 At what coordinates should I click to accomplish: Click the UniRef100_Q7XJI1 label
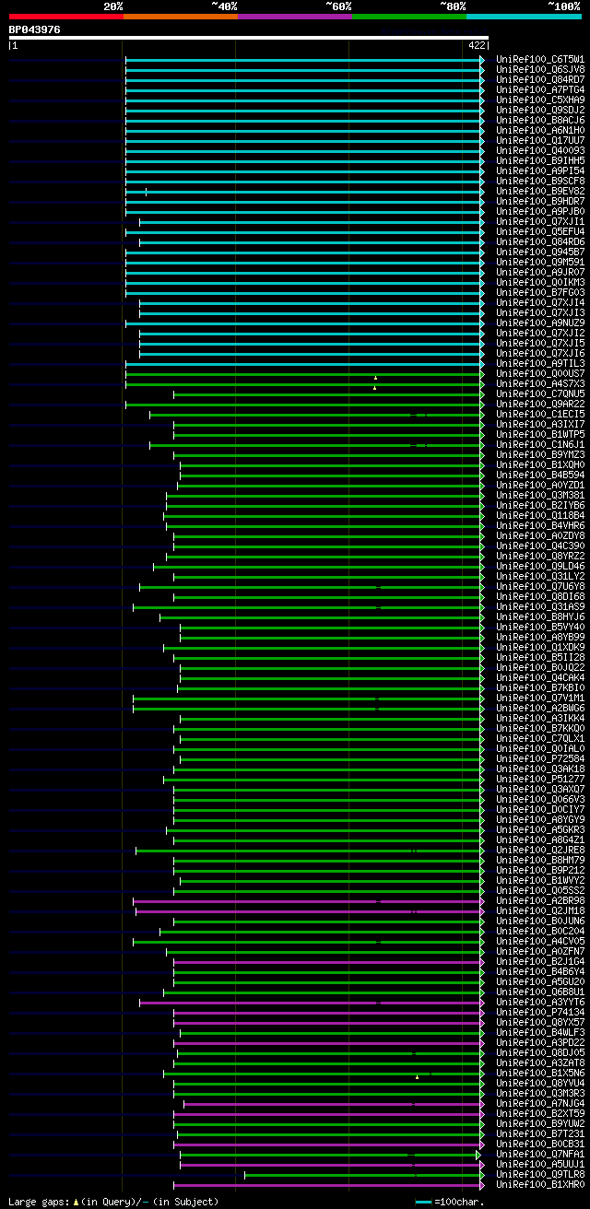[540, 221]
